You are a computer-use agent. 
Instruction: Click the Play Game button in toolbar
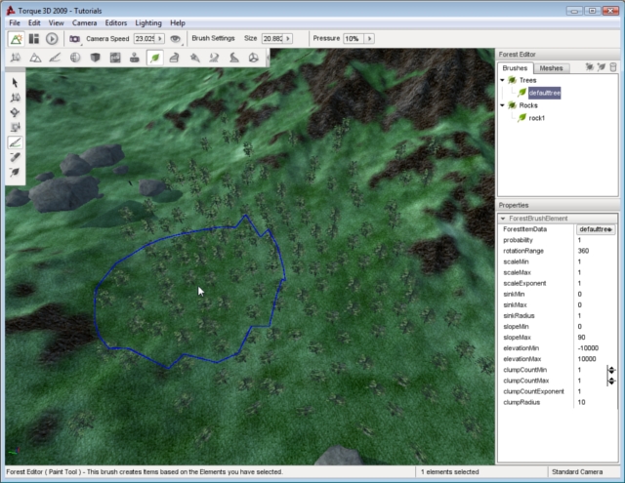coord(52,38)
